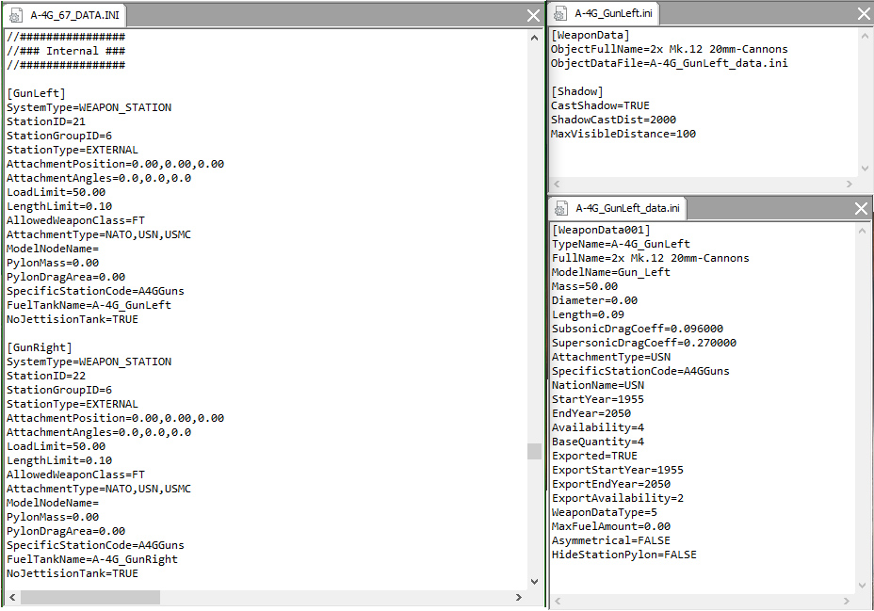This screenshot has height=611, width=874.
Task: Click the ModelName=Gun_Left line
Action: click(x=611, y=272)
